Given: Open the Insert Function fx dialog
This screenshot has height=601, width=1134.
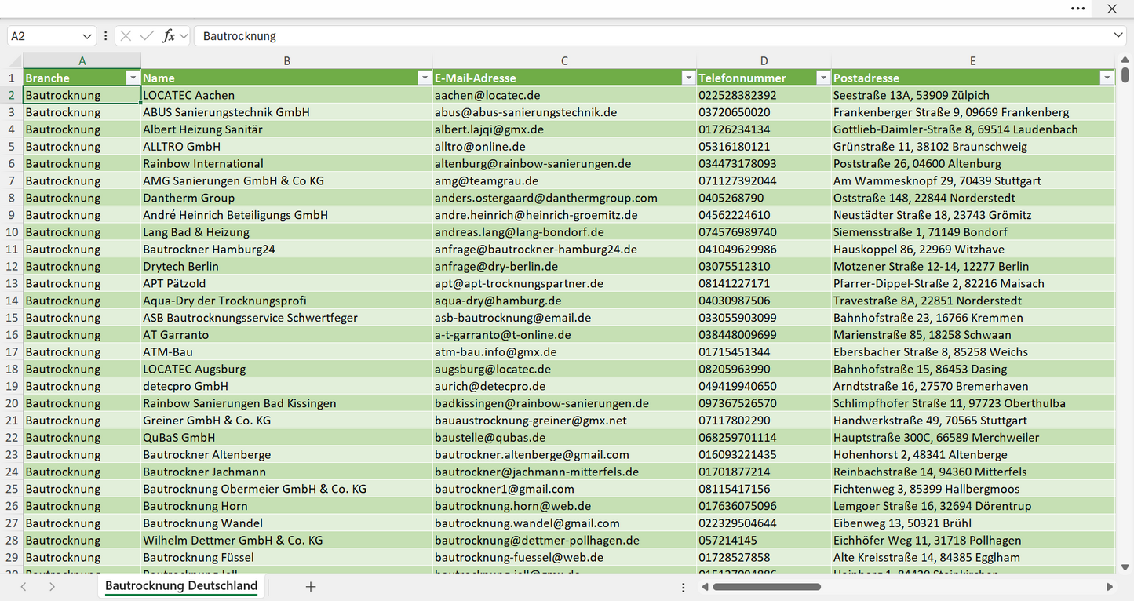Looking at the screenshot, I should click(x=168, y=36).
